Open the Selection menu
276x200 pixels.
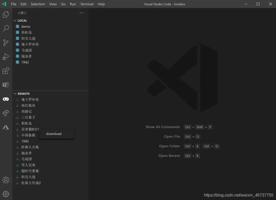click(x=38, y=4)
